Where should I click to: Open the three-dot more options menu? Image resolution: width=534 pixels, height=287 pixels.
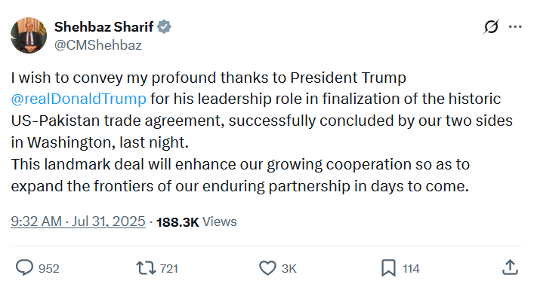[515, 27]
